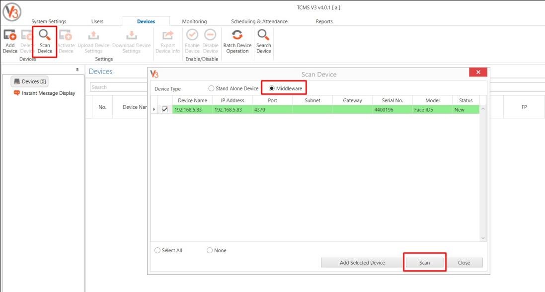Open Batch Device Operation
Image resolution: width=545 pixels, height=292 pixels.
point(237,41)
